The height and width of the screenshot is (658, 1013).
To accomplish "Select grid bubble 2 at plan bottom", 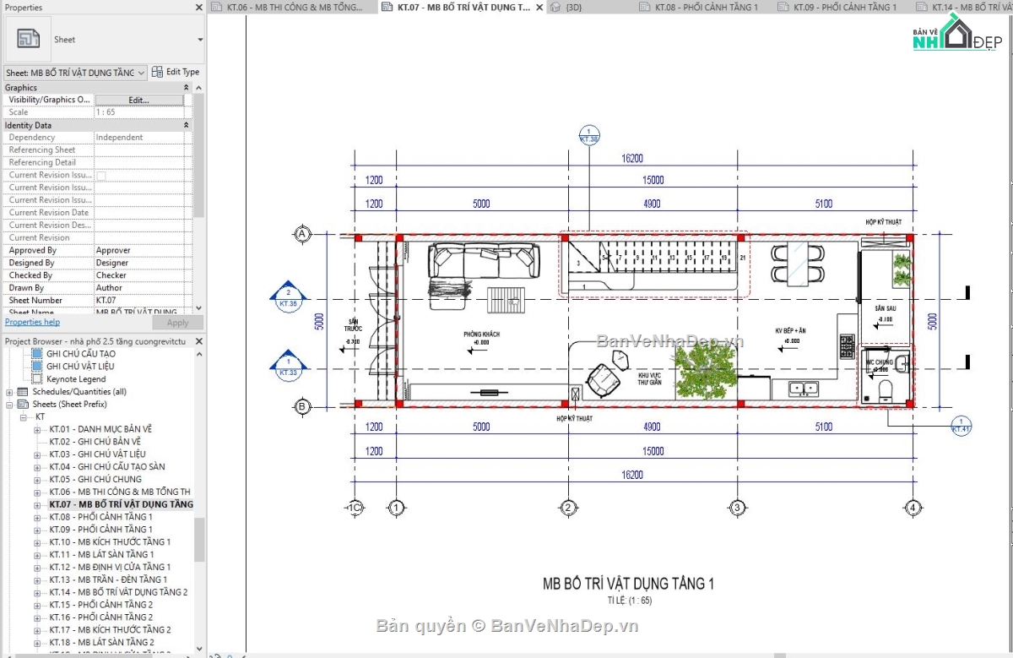I will tap(568, 508).
